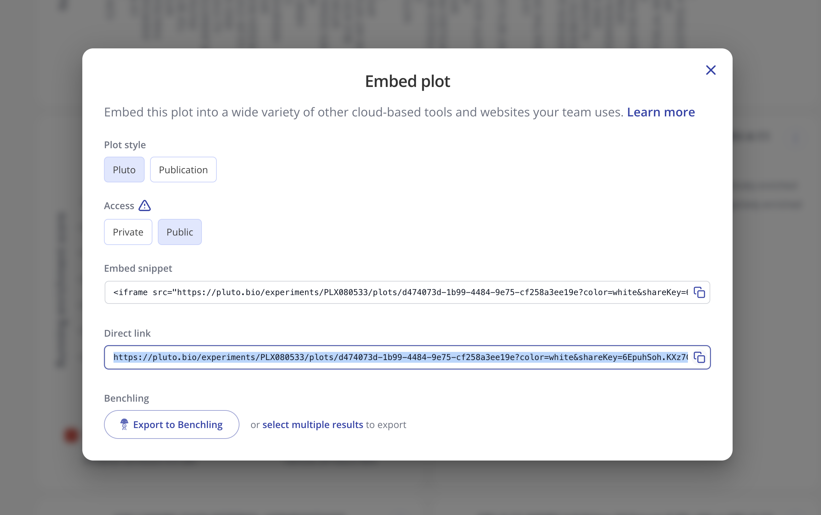Copy the direct link to clipboard

[699, 357]
